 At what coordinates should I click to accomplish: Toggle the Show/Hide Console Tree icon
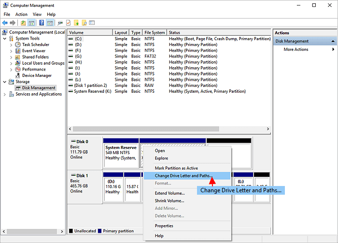click(31, 23)
